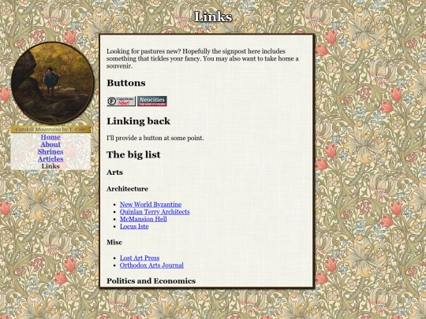This screenshot has height=319, width=426.
Task: Click the Architecture subheading
Action: coord(127,189)
